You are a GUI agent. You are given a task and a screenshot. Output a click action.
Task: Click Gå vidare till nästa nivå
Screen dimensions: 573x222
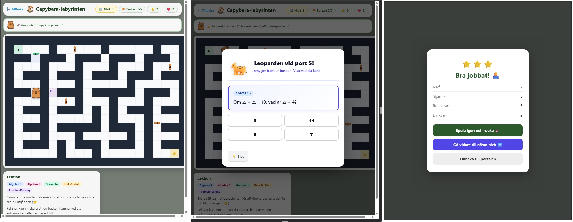(478, 145)
